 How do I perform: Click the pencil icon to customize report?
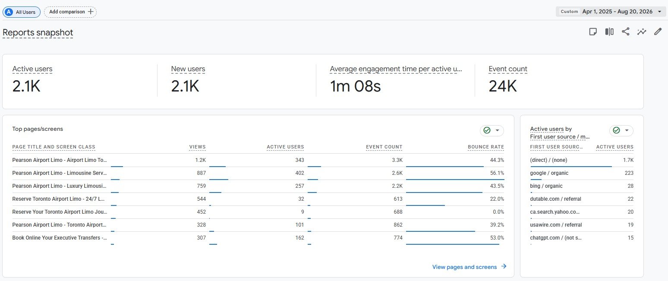pos(658,32)
